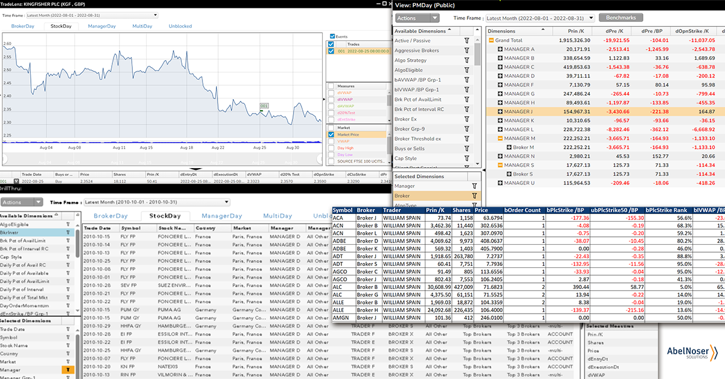Click the Benchmarks button
Screen dimensions: 725x379
(x=620, y=18)
